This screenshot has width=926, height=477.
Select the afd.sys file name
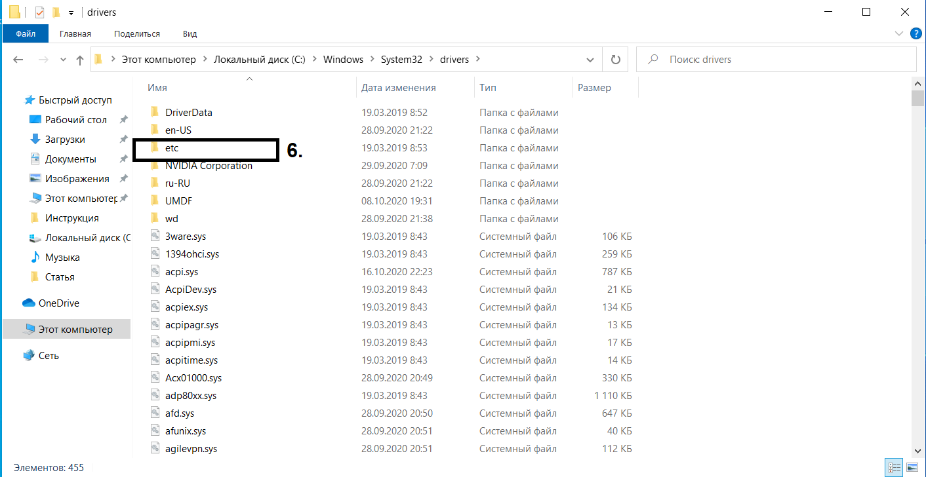pyautogui.click(x=180, y=413)
